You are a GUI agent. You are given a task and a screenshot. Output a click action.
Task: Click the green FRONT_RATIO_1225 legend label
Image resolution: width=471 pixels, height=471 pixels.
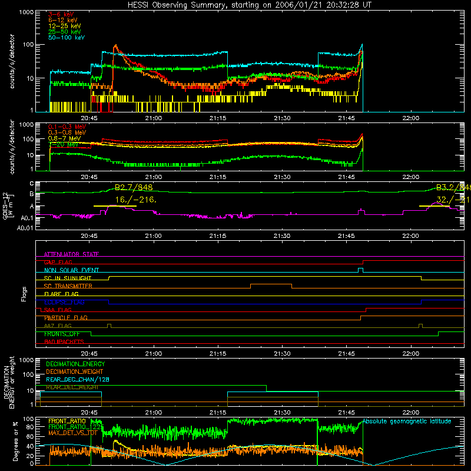[x=76, y=427]
